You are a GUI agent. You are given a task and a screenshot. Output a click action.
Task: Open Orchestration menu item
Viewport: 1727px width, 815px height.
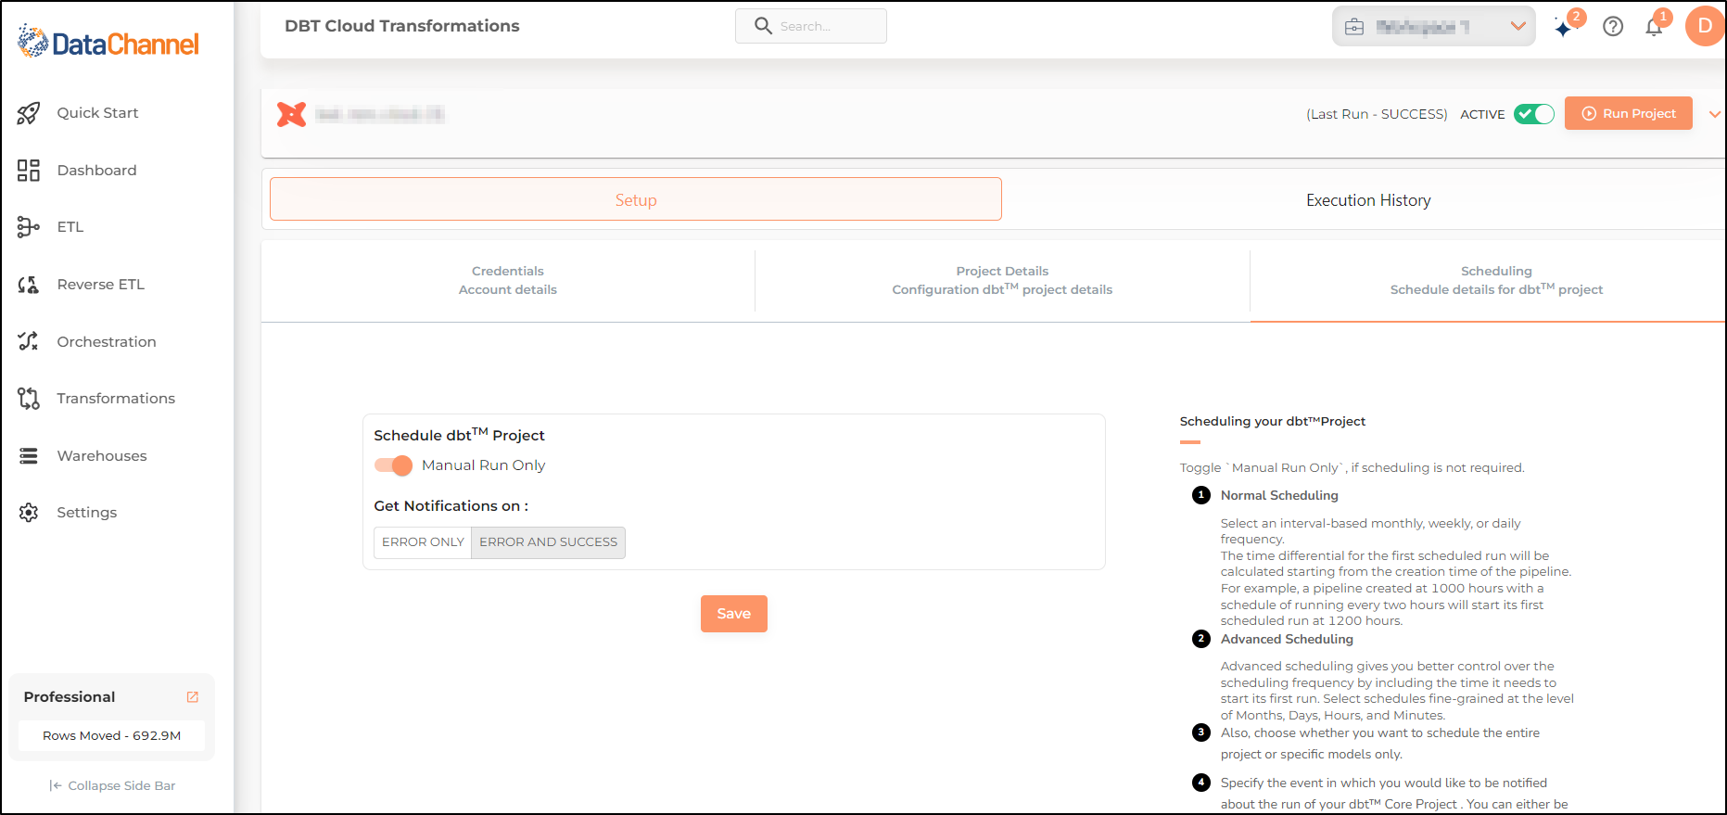tap(107, 342)
